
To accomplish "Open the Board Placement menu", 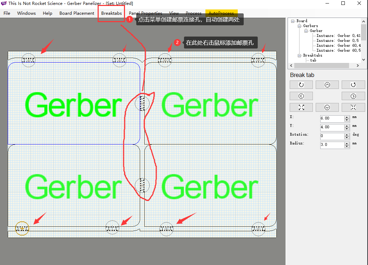I will [x=77, y=13].
